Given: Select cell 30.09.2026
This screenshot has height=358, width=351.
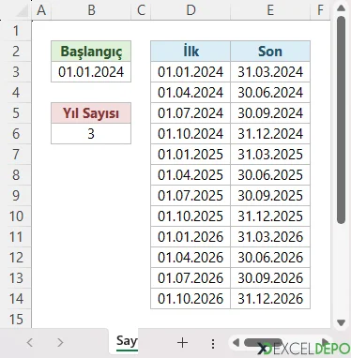Looking at the screenshot, I should 270,277.
